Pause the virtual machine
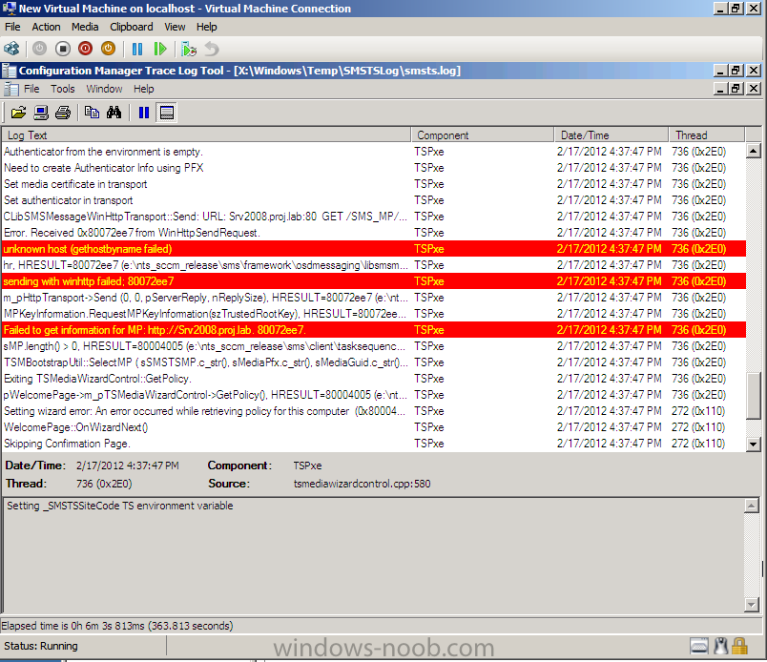 pyautogui.click(x=137, y=49)
